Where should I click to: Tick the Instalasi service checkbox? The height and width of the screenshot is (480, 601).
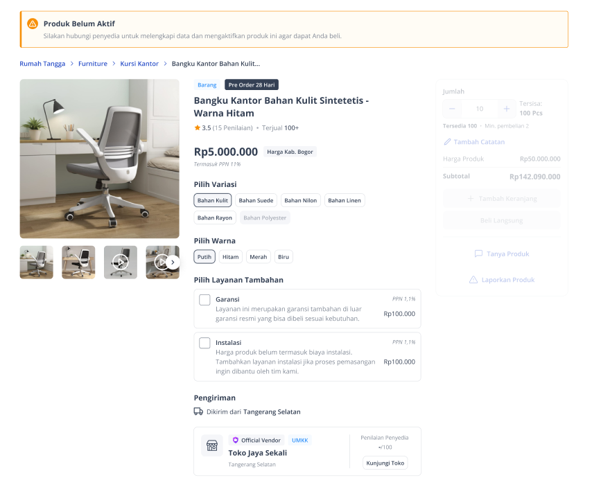point(204,343)
